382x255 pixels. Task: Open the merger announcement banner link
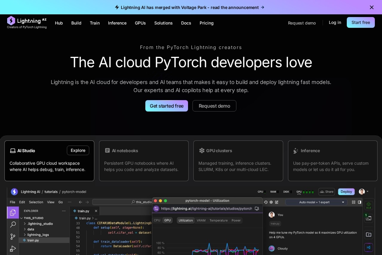pyautogui.click(x=190, y=7)
